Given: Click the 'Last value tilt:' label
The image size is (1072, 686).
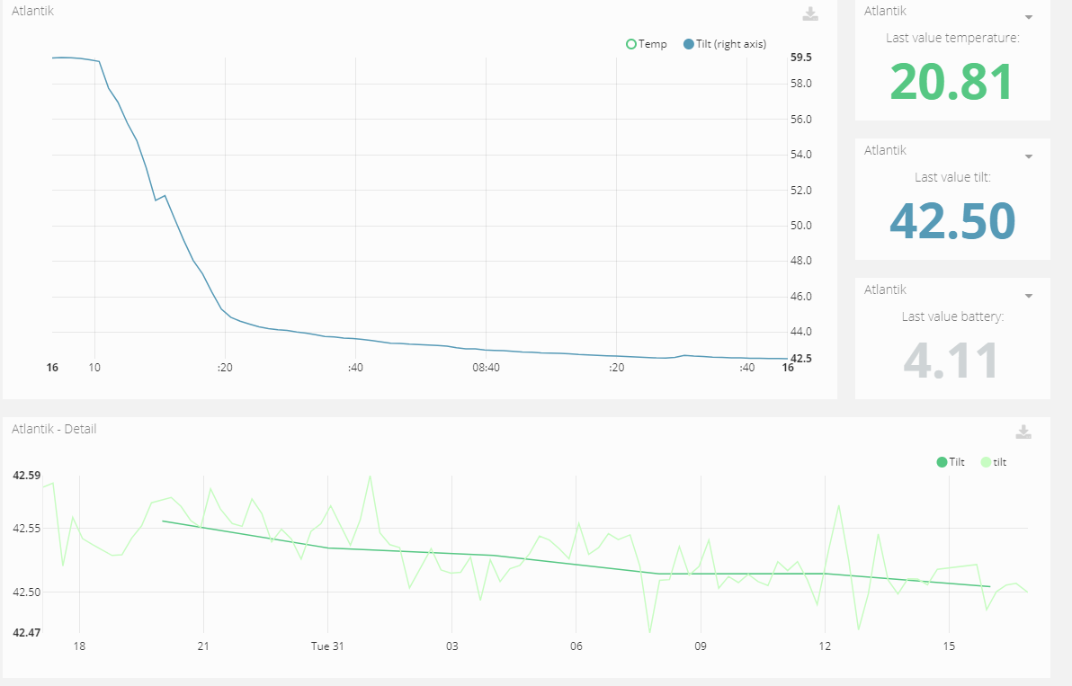Looking at the screenshot, I should point(952,177).
